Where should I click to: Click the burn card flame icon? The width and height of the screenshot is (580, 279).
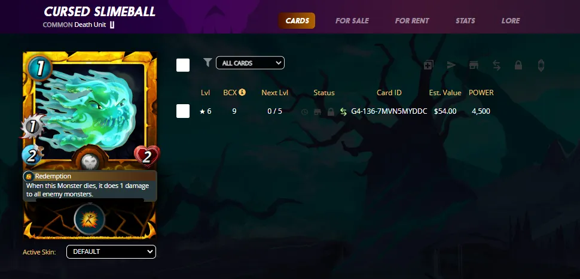tap(541, 65)
